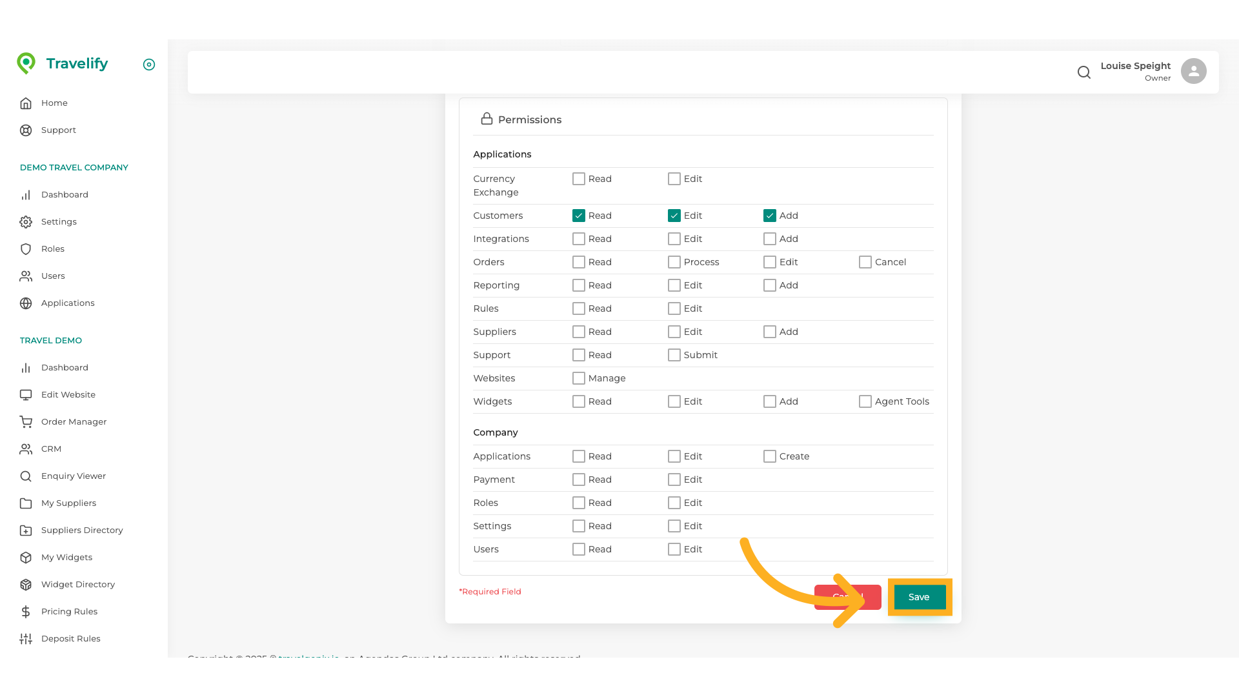Image resolution: width=1239 pixels, height=697 pixels.
Task: Open Deposit Rules via sliders icon
Action: (x=26, y=639)
